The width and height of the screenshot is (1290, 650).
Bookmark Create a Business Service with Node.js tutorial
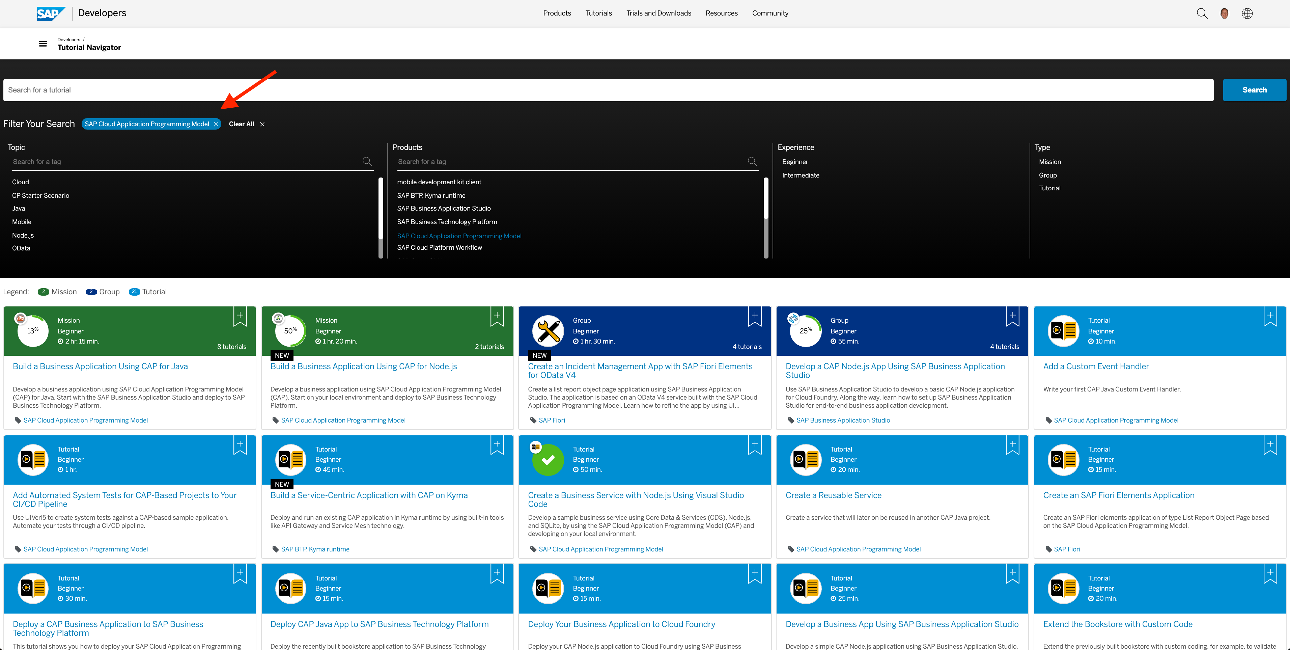click(755, 445)
